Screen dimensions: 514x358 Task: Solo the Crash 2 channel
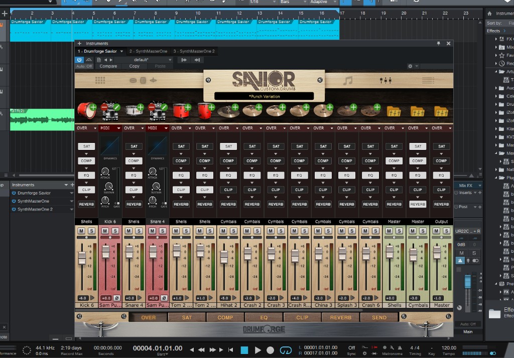coord(258,231)
